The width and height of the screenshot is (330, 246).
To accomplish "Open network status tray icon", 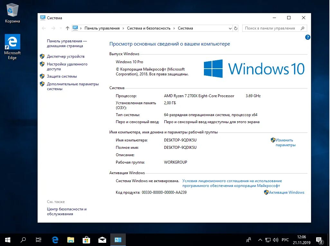I will tap(268, 240).
